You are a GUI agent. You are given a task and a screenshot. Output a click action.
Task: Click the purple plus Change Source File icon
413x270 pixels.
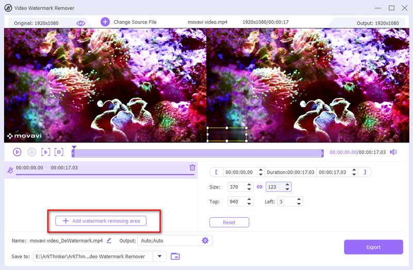(105, 22)
